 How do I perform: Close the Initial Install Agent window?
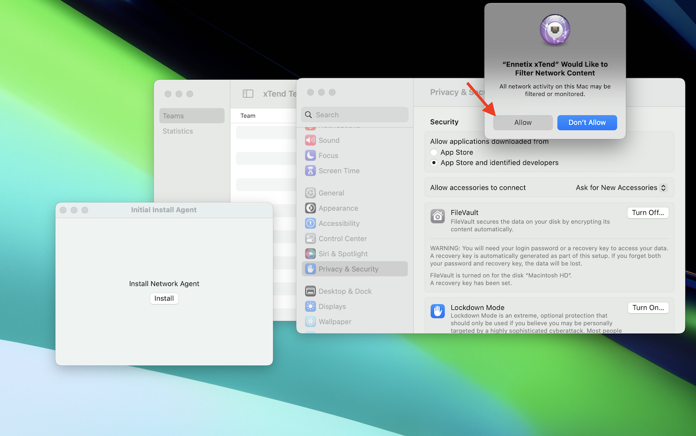click(x=63, y=210)
